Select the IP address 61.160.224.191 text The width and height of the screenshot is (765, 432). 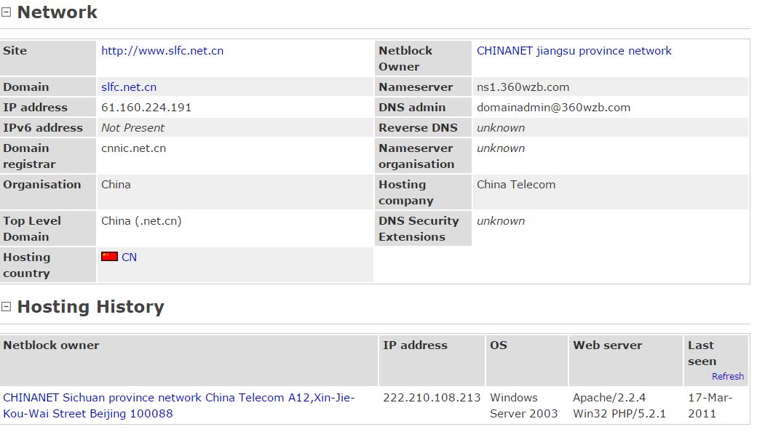click(x=146, y=107)
